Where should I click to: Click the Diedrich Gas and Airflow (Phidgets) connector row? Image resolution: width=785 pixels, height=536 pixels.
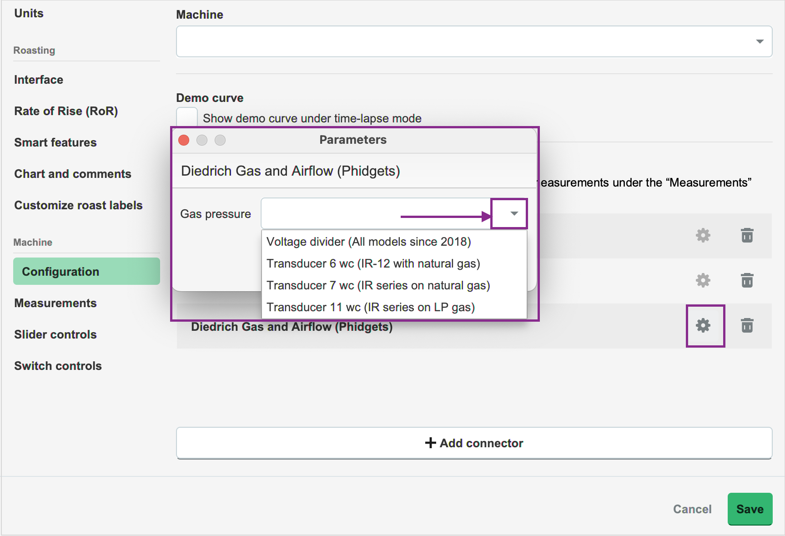[474, 326]
